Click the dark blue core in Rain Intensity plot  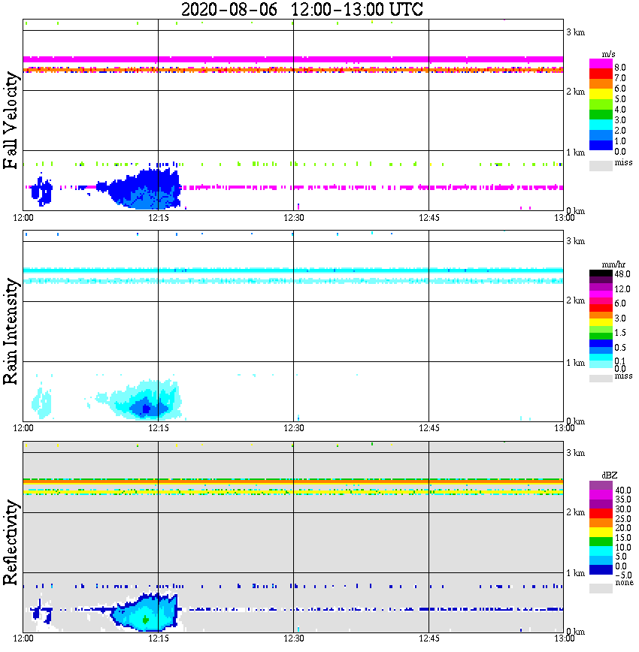[x=145, y=409]
